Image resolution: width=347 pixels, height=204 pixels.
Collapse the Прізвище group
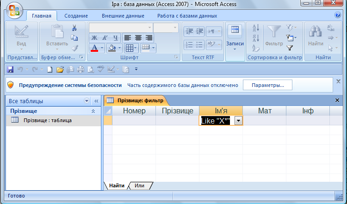point(93,111)
